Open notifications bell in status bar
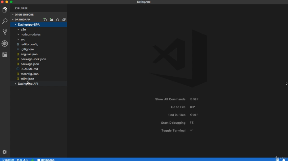The width and height of the screenshot is (288, 161). point(284,160)
